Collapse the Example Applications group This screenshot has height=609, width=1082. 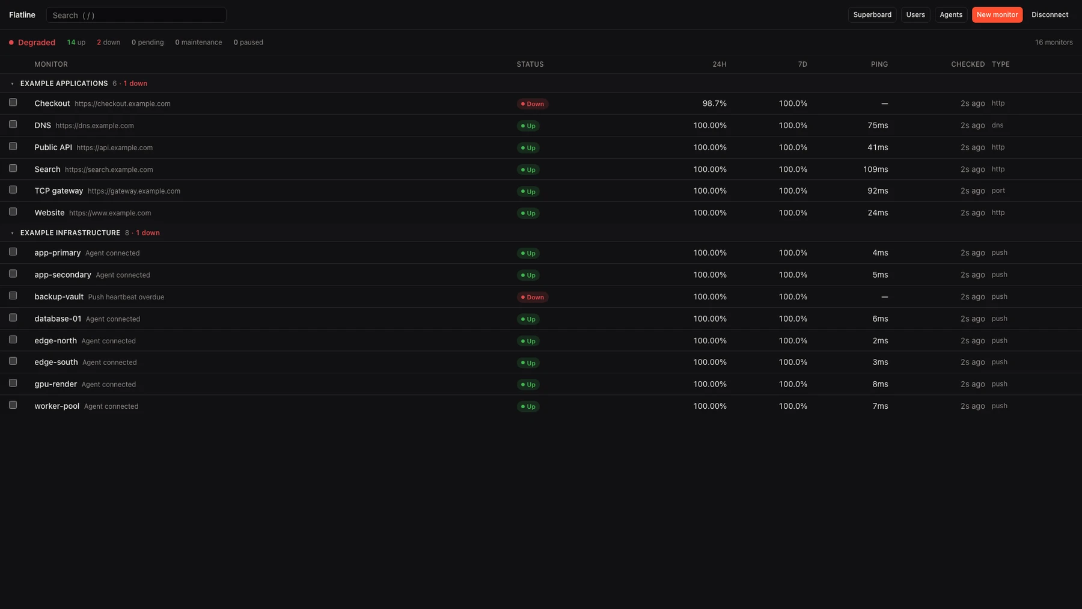[x=12, y=84]
